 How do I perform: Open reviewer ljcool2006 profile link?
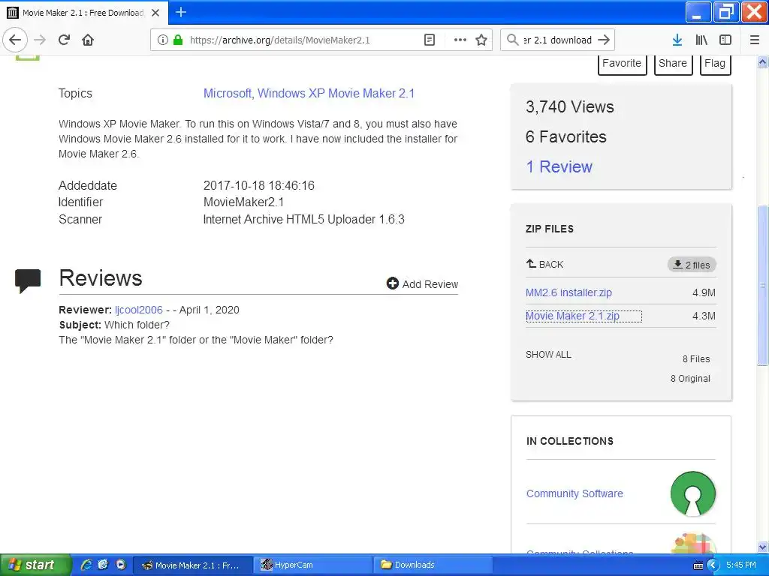pyautogui.click(x=139, y=310)
